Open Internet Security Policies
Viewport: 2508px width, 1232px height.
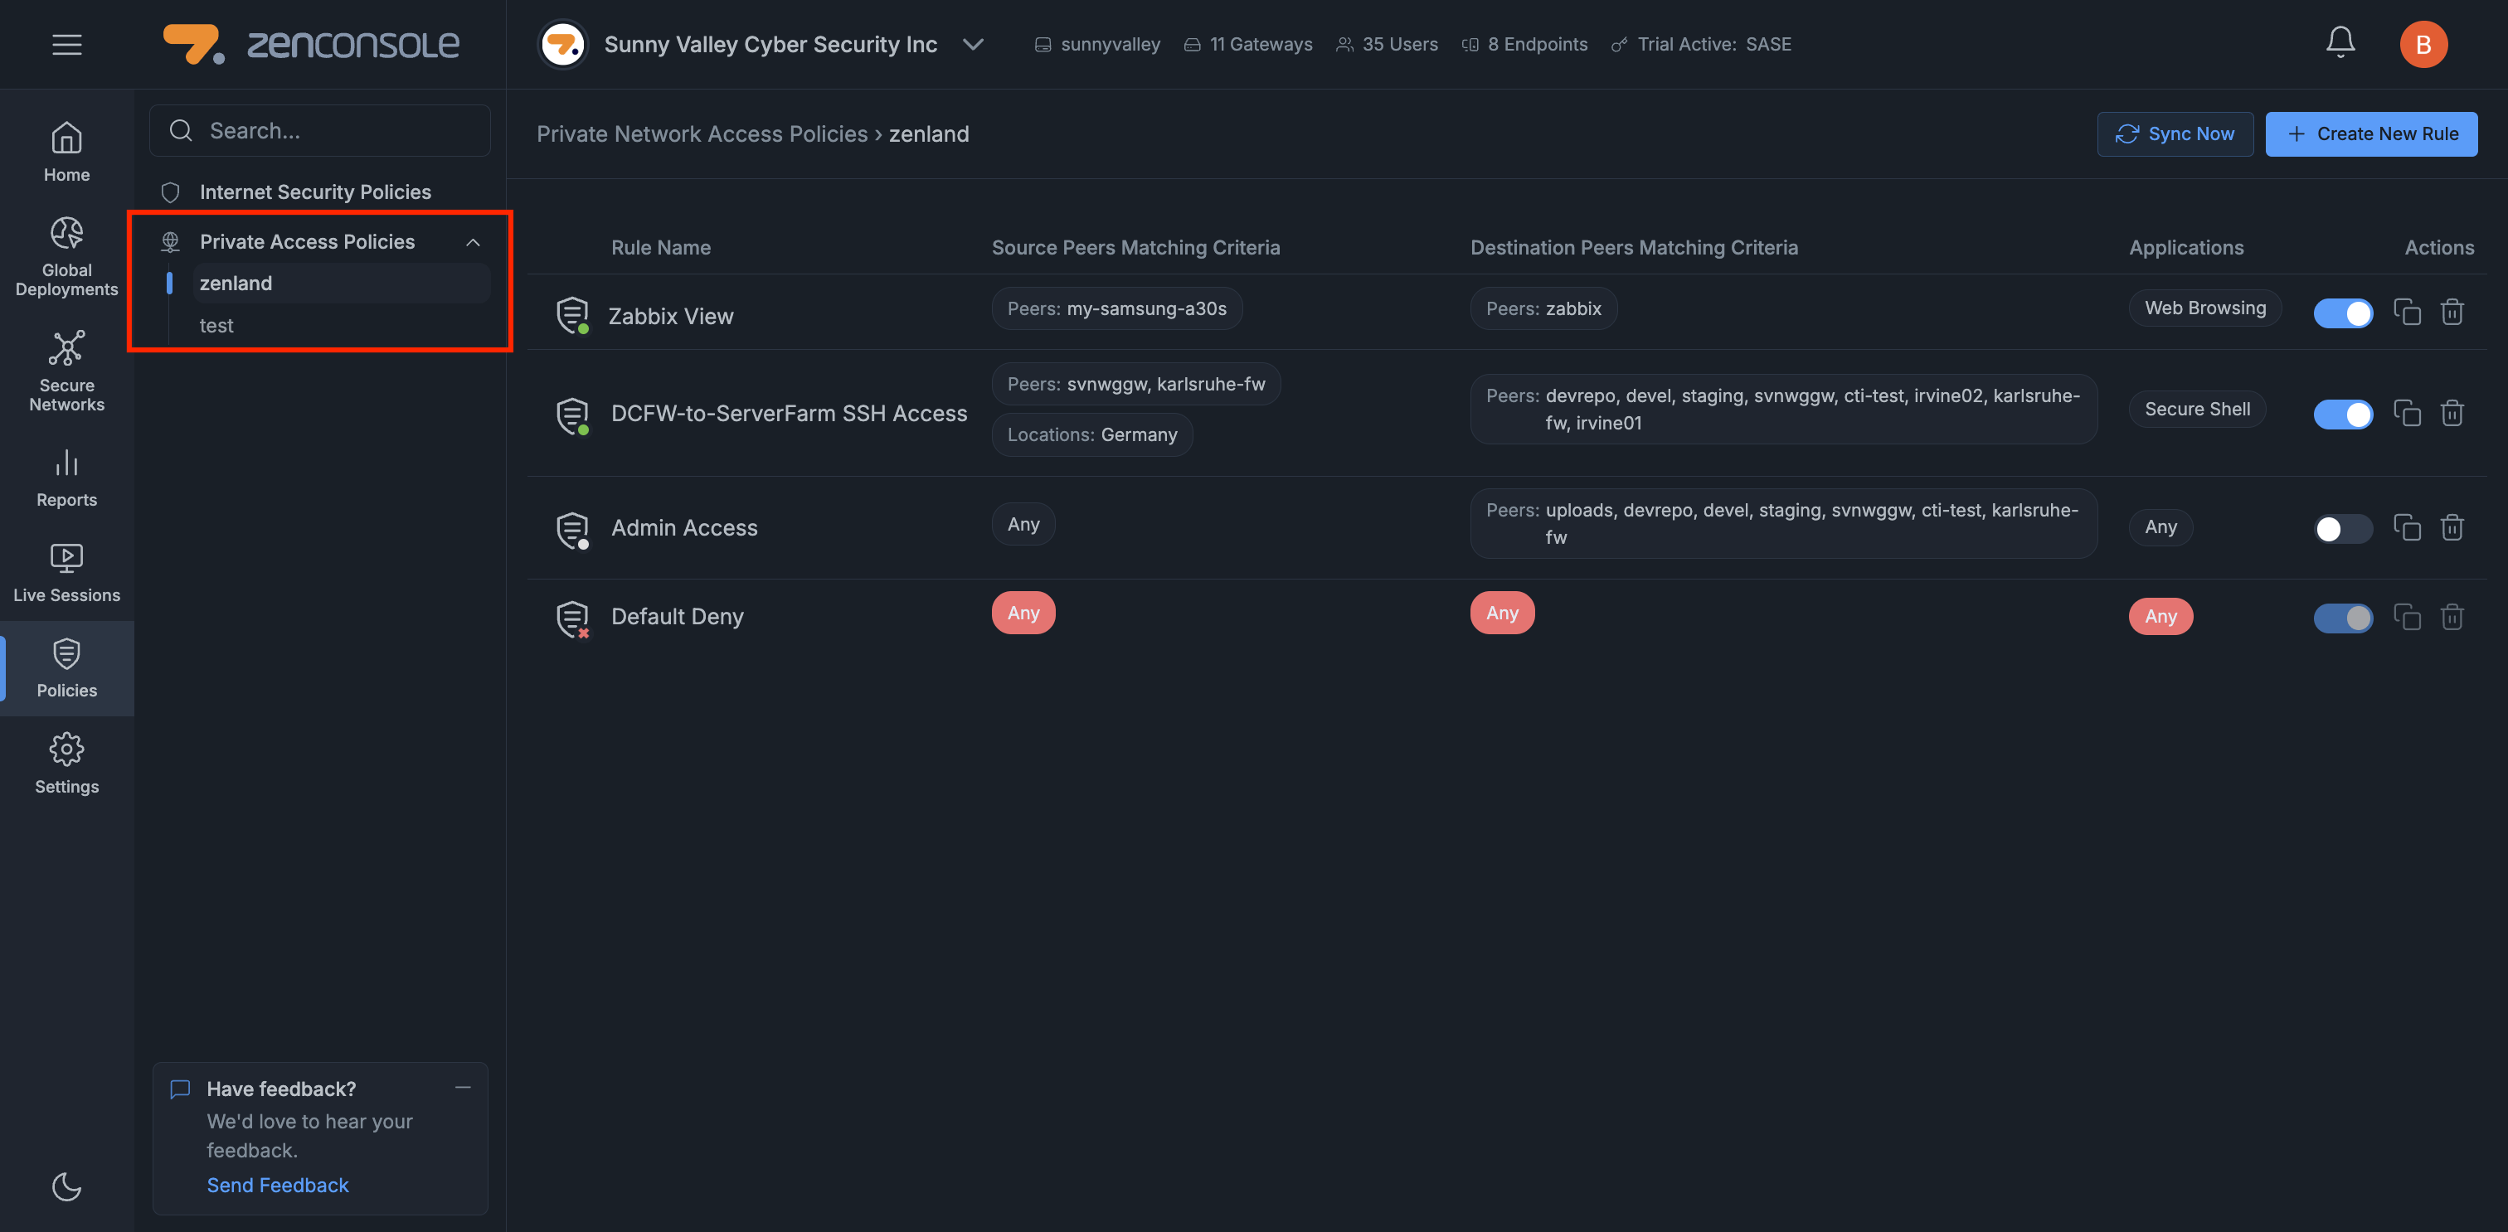tap(315, 192)
